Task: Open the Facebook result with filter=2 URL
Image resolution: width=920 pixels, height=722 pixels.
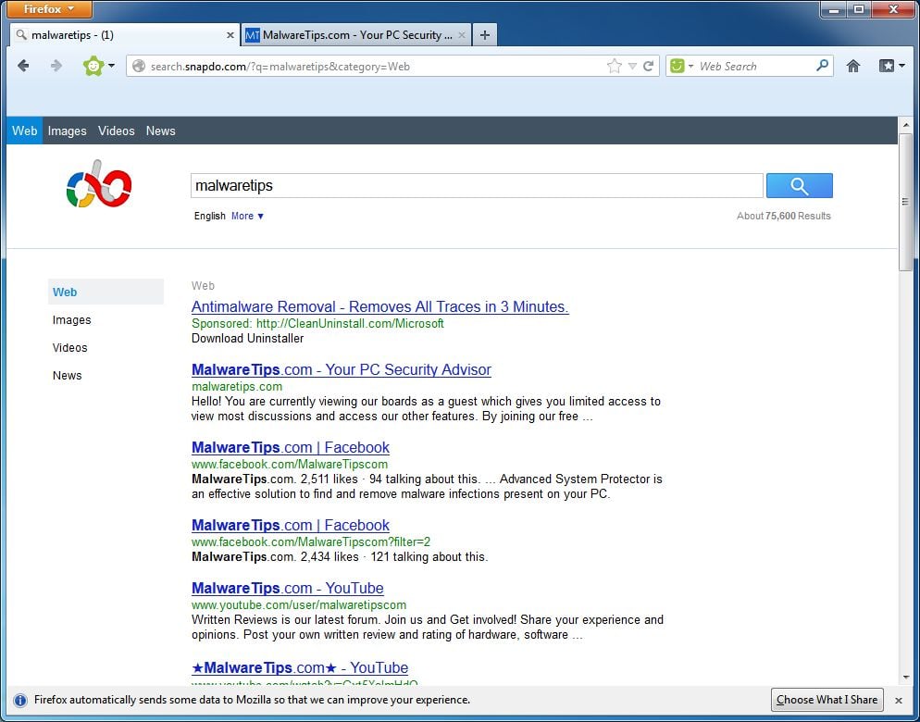Action: click(x=291, y=526)
